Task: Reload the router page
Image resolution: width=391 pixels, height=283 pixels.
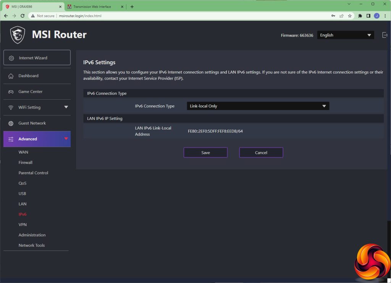Action: point(23,16)
